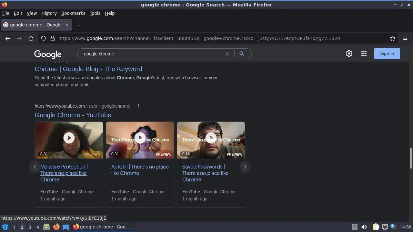Open the update notifier tray icon

[393, 227]
